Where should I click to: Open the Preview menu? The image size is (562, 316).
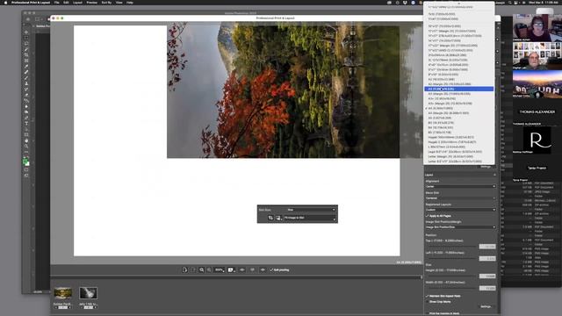[x=91, y=3]
